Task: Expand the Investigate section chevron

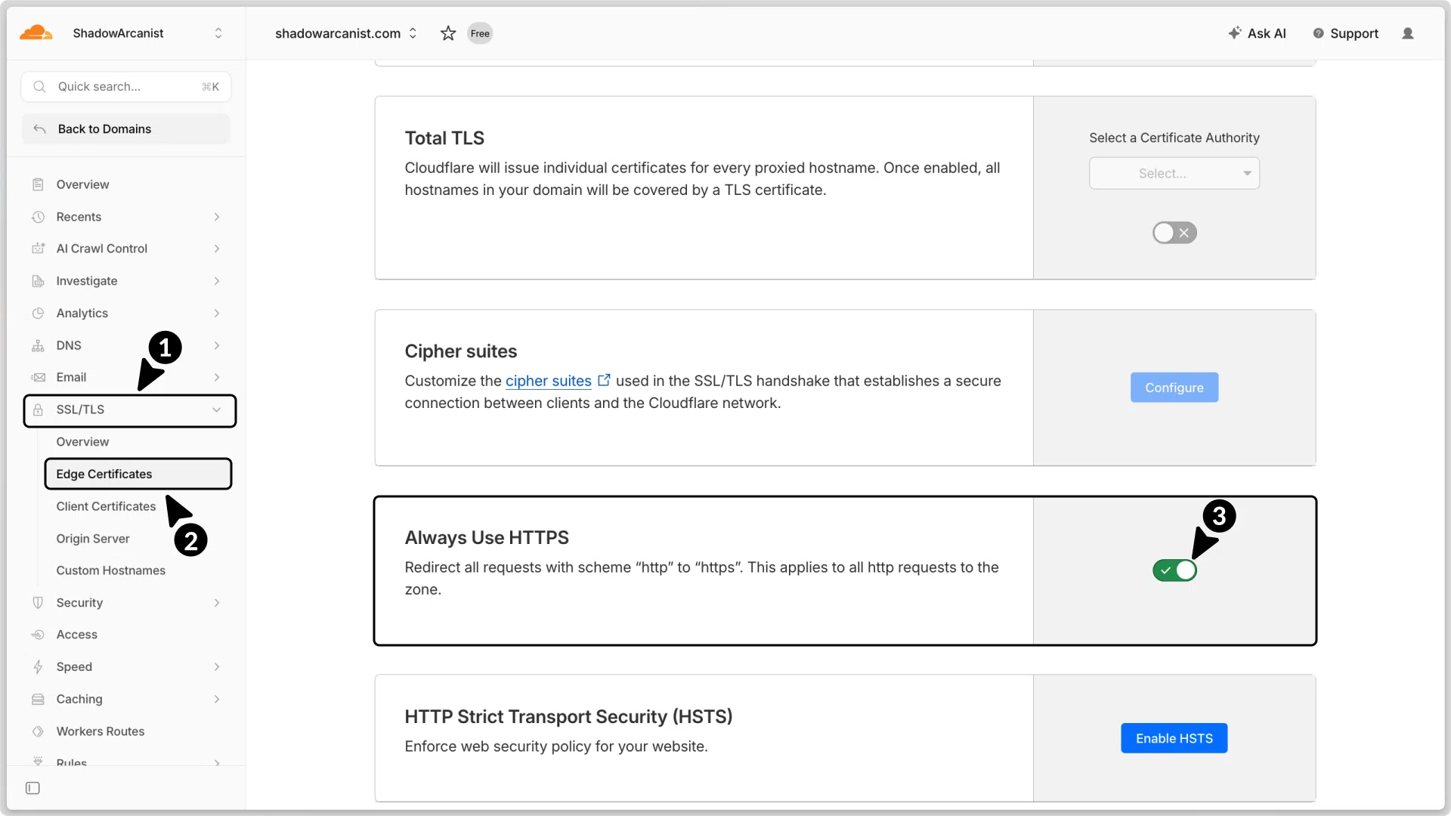Action: [x=217, y=281]
